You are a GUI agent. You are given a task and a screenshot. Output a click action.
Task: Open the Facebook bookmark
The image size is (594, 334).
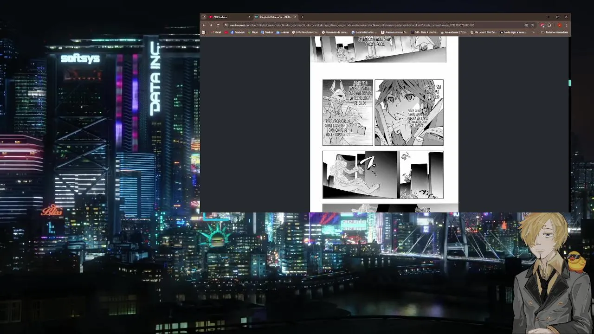238,32
